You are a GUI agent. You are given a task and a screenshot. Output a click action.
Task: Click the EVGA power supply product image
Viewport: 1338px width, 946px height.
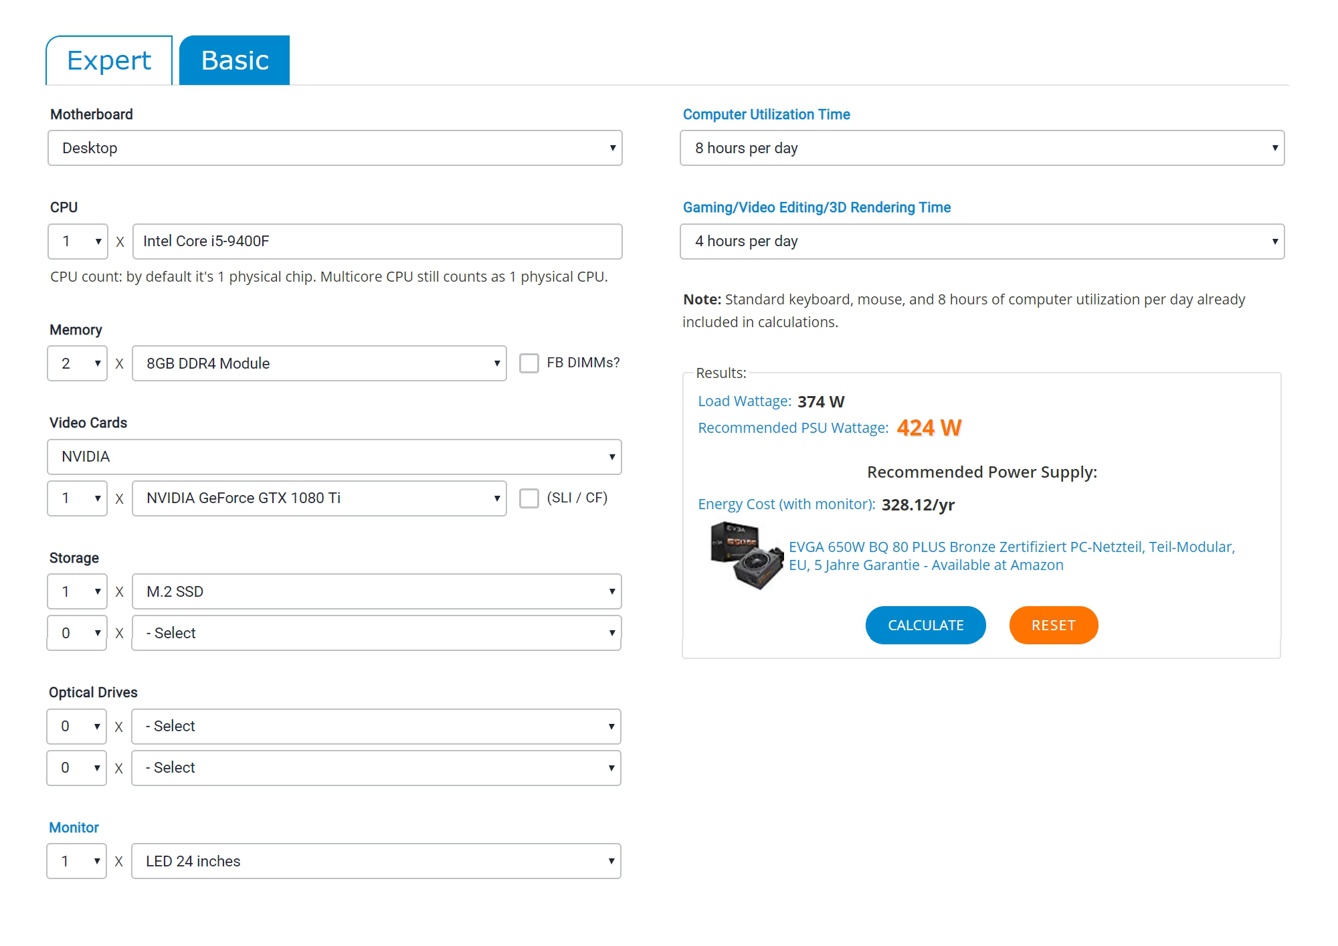pos(747,555)
